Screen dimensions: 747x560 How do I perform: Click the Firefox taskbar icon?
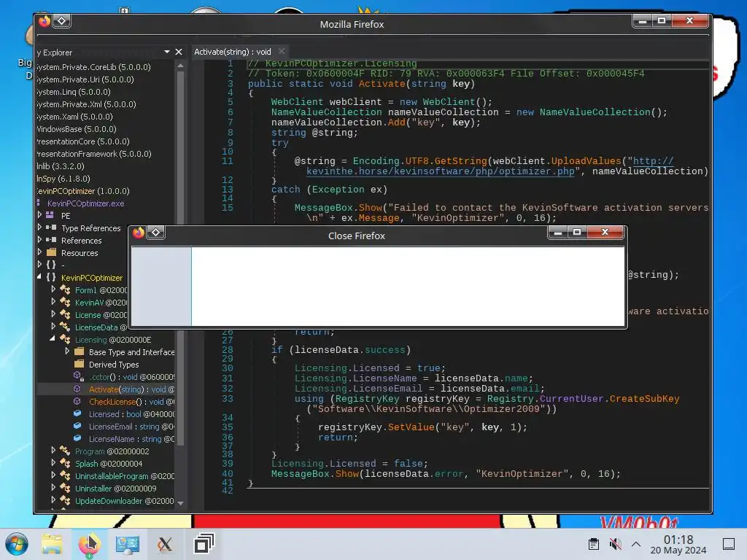[x=89, y=544]
